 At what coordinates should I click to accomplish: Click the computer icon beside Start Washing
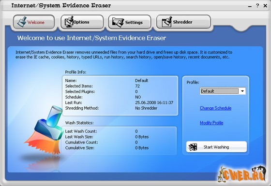click(193, 147)
